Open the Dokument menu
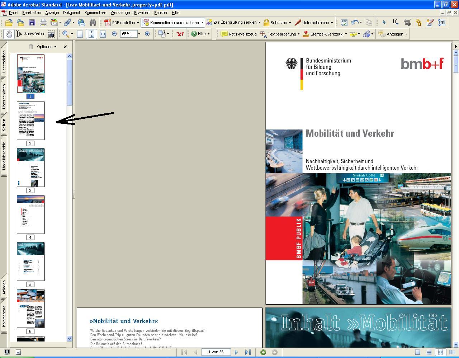This screenshot has width=459, height=358. (72, 13)
